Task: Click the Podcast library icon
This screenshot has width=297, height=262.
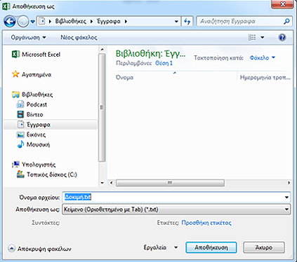Action: coord(20,104)
